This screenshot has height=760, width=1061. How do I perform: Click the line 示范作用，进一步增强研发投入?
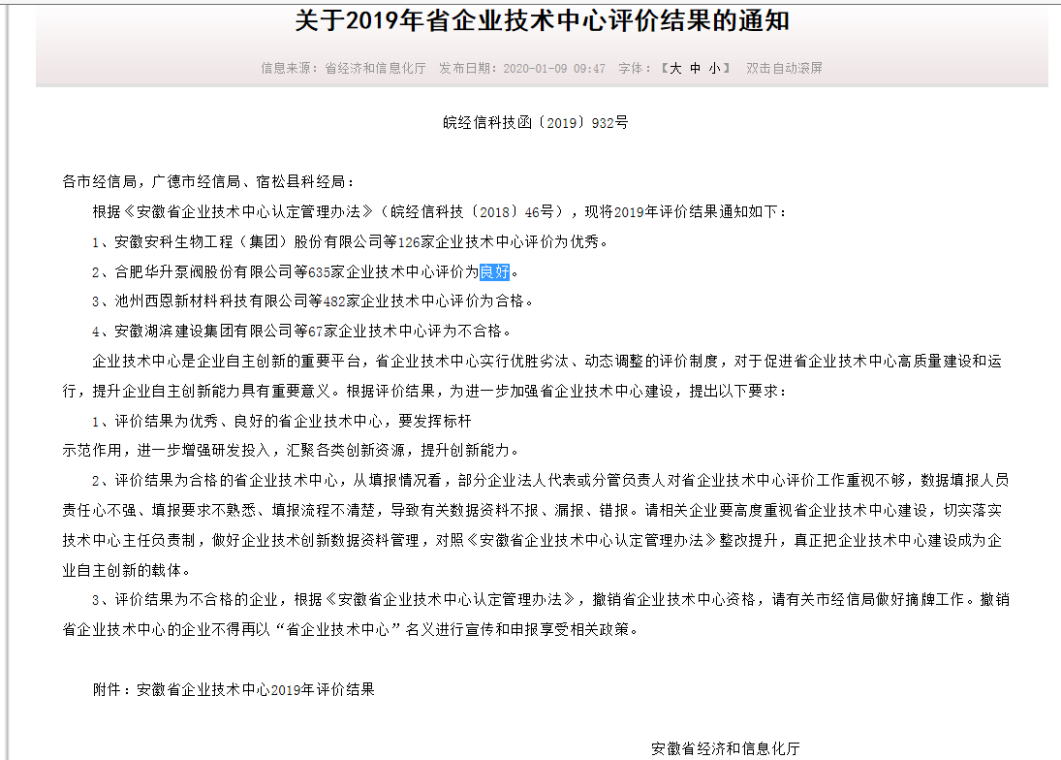pyautogui.click(x=291, y=450)
